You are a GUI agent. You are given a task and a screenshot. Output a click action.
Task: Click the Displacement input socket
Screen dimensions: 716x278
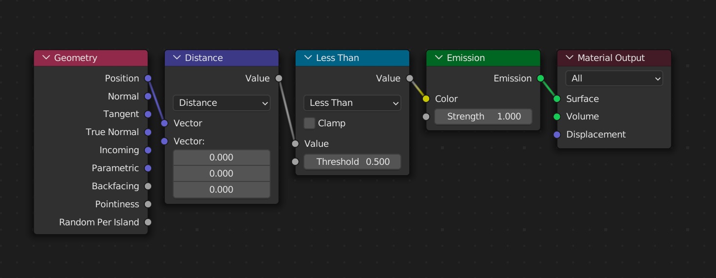pyautogui.click(x=557, y=134)
